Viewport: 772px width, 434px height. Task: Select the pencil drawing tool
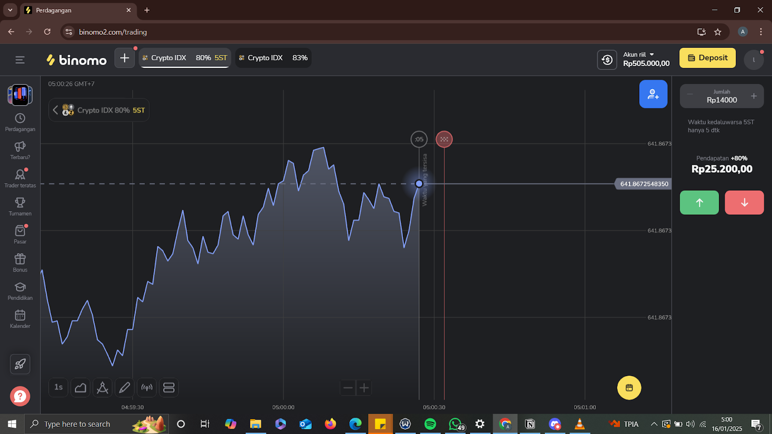tap(124, 388)
